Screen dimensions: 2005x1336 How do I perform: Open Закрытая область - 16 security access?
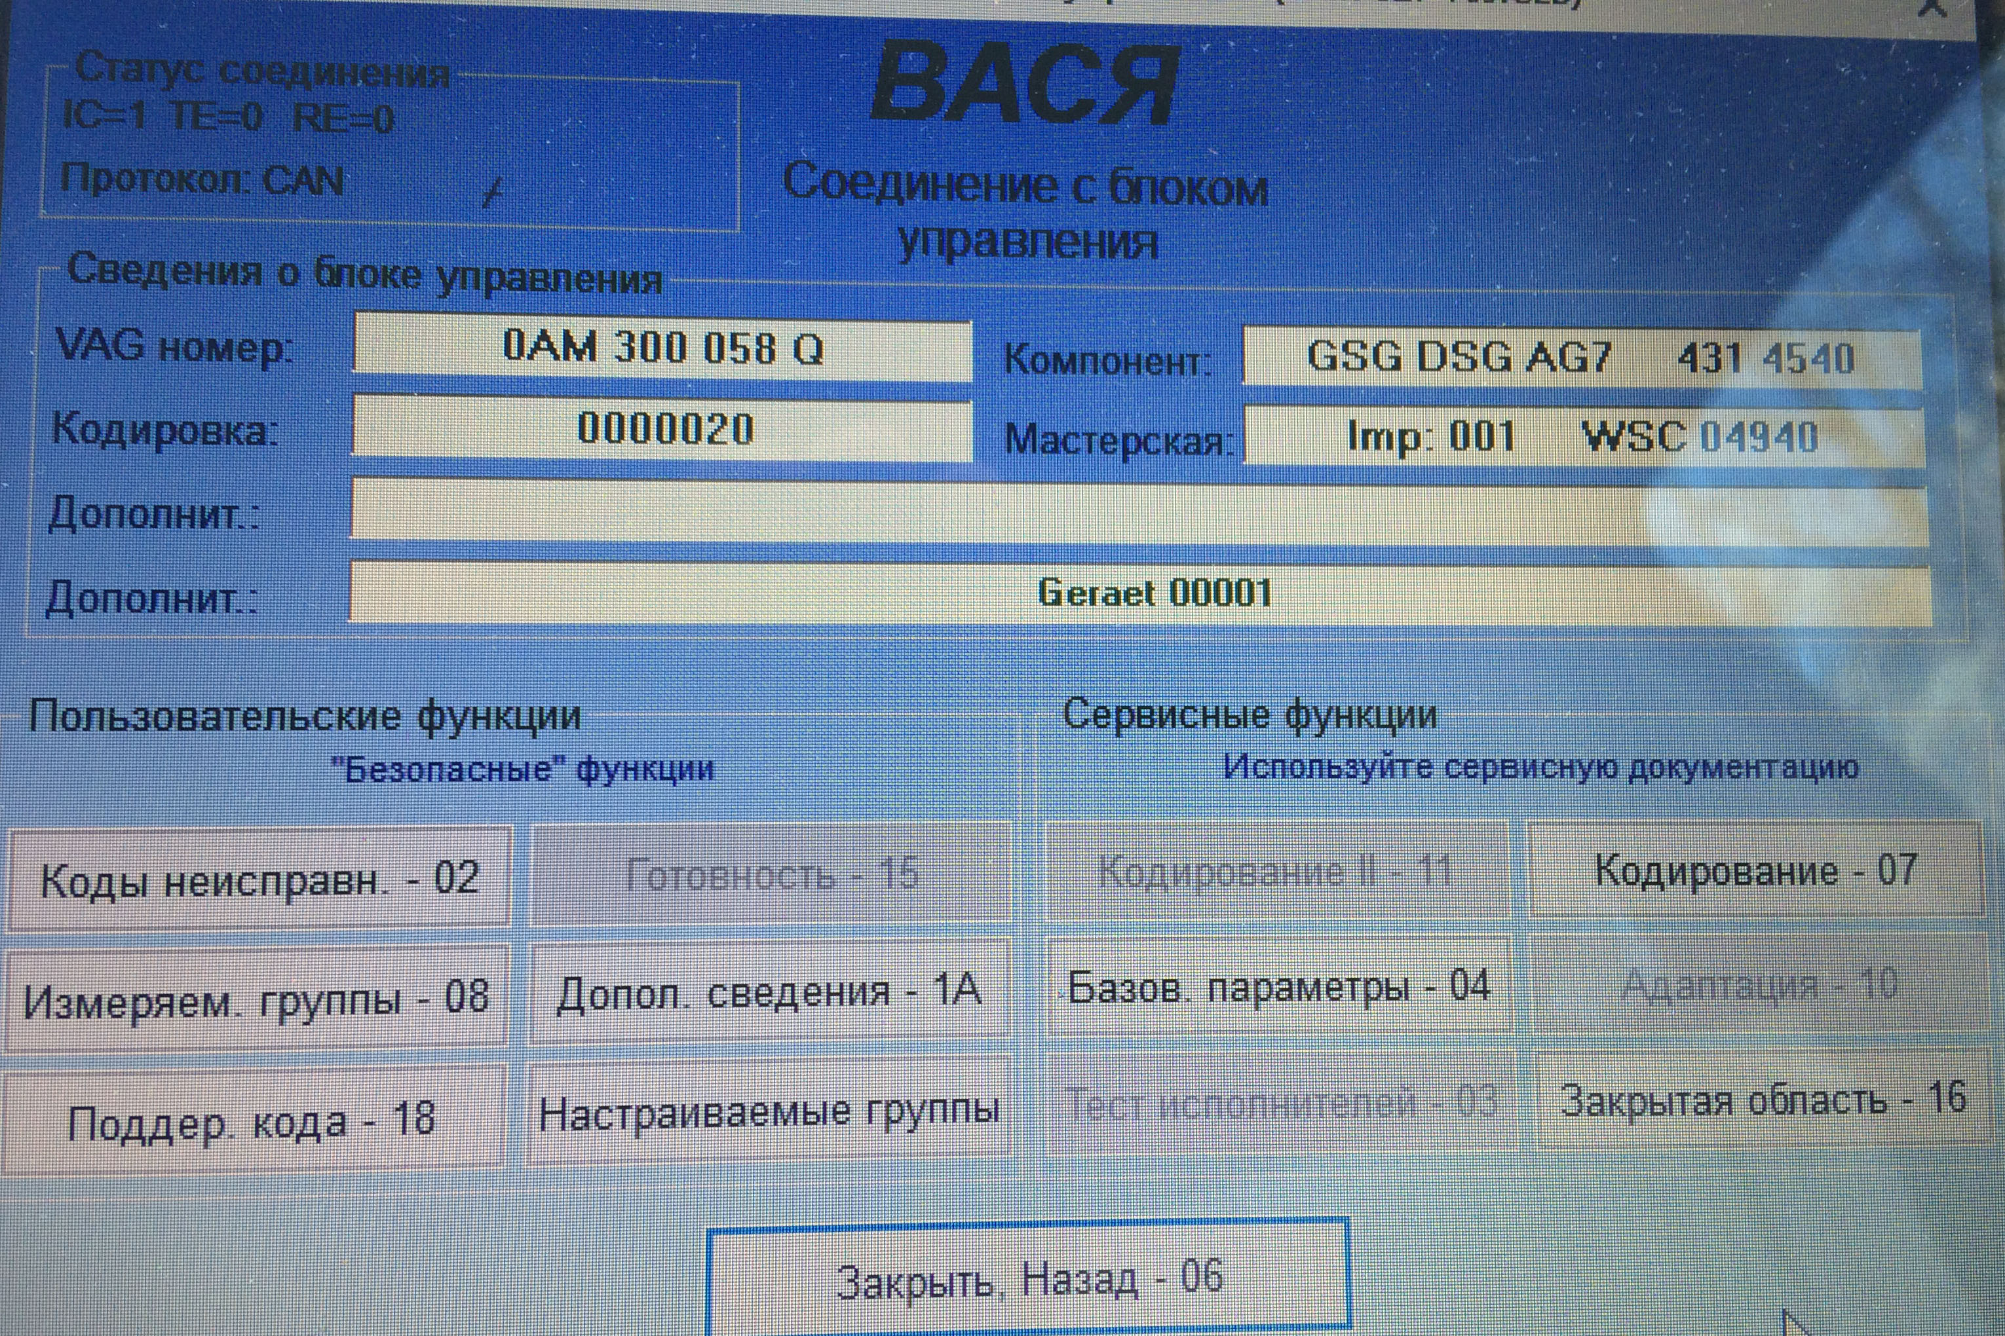coord(1763,1100)
